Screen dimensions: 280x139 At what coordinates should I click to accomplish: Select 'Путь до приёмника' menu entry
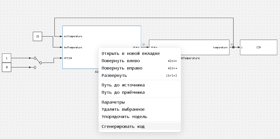(x=123, y=92)
